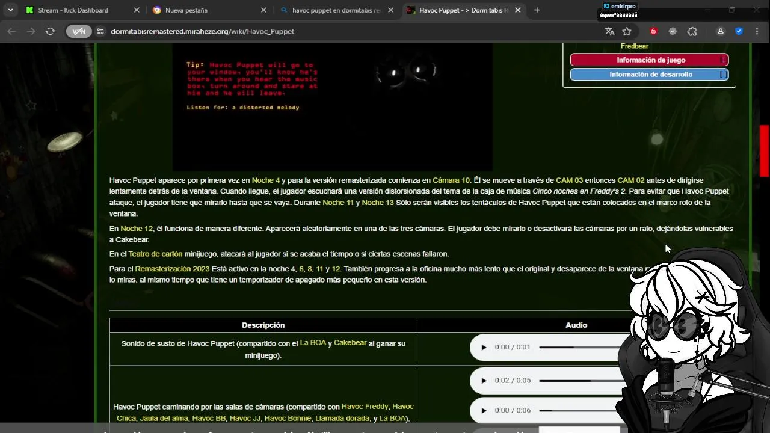Open the Havoc BB link
770x433 pixels.
209,419
